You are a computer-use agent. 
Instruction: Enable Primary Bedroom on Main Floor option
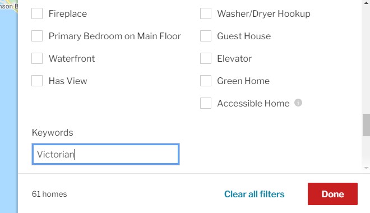(x=37, y=36)
